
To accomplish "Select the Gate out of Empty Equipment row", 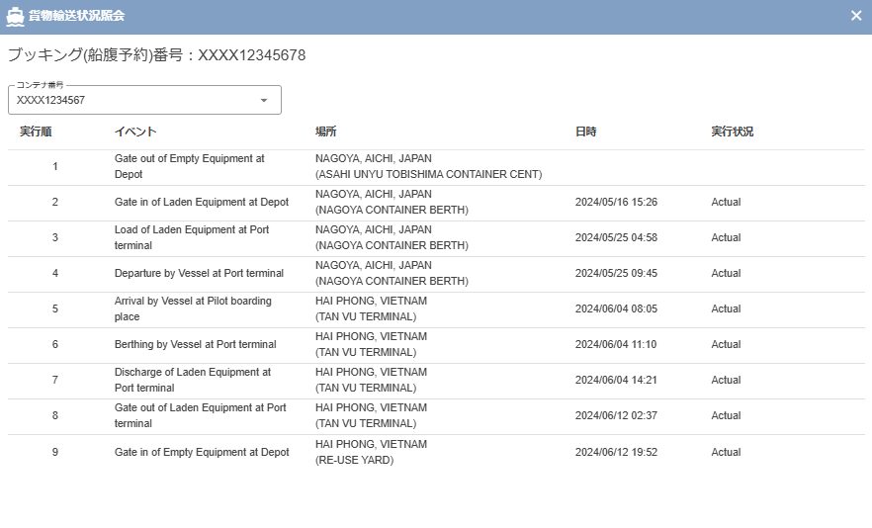I will click(189, 166).
